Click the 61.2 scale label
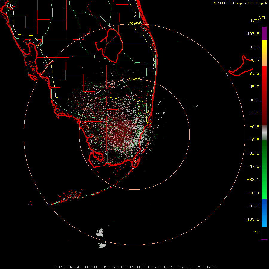 [254, 74]
